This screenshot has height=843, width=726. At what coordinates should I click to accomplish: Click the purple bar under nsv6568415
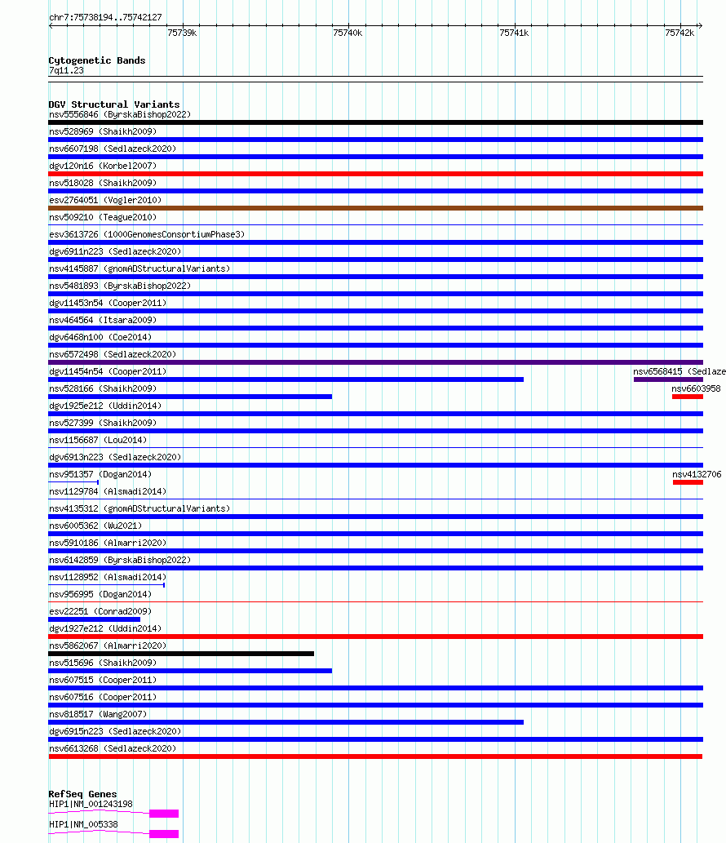click(x=669, y=379)
